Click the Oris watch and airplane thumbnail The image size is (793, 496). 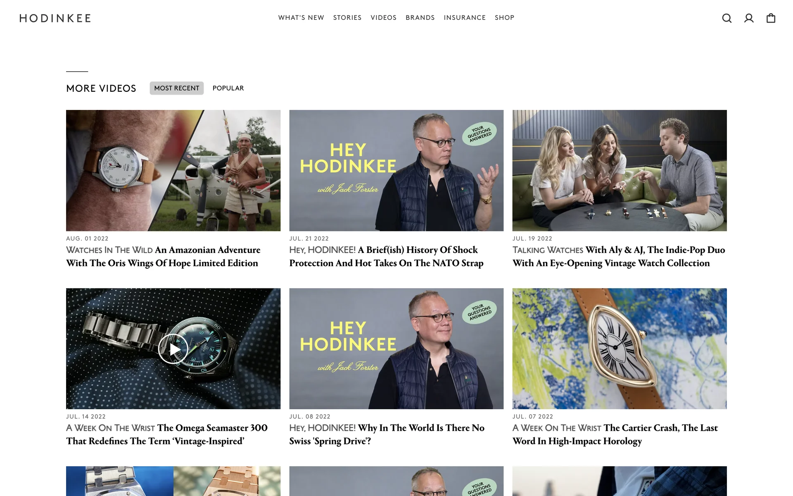click(173, 170)
